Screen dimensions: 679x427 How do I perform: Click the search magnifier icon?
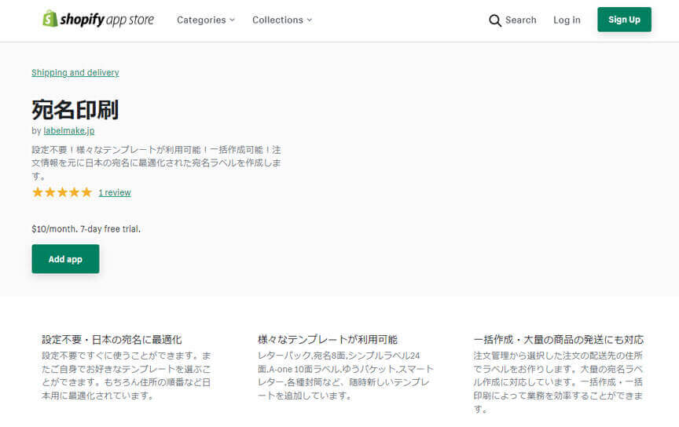(495, 20)
